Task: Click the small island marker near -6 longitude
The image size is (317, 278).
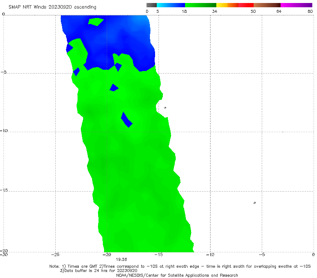Action: point(254,203)
